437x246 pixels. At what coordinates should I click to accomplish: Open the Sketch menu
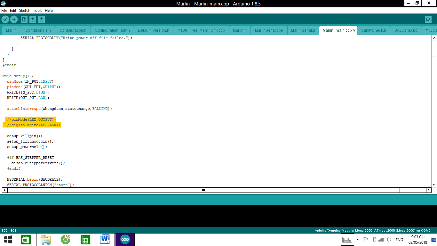[25, 11]
